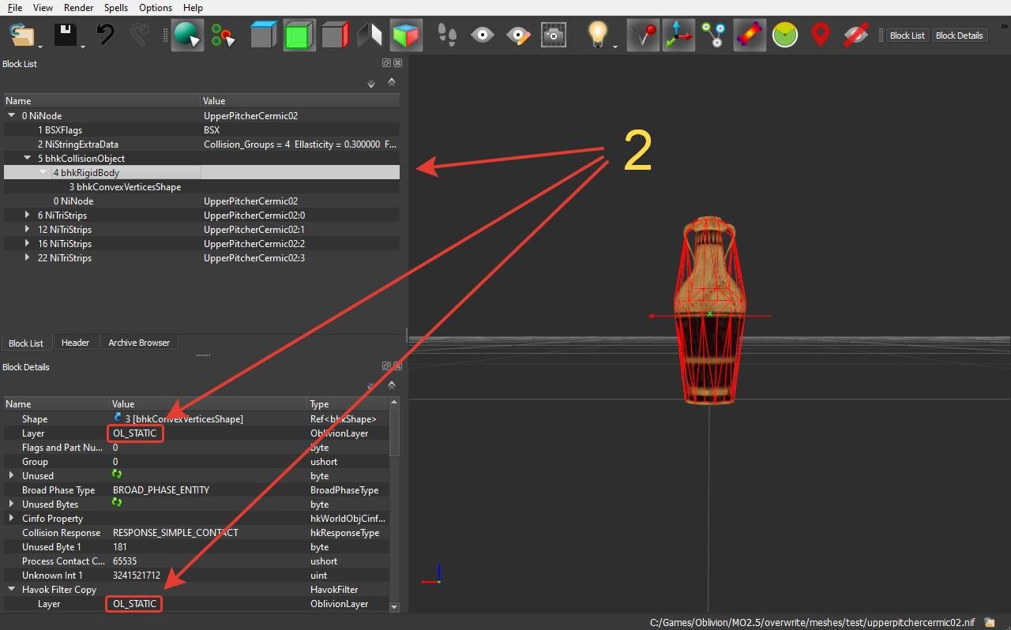The height and width of the screenshot is (630, 1011).
Task: Click the footprints walk view icon
Action: 447,35
